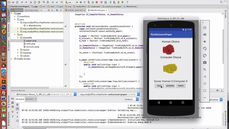The height and width of the screenshot is (129, 229).
Task: Run the app with the green play icon
Action: click(x=77, y=2)
